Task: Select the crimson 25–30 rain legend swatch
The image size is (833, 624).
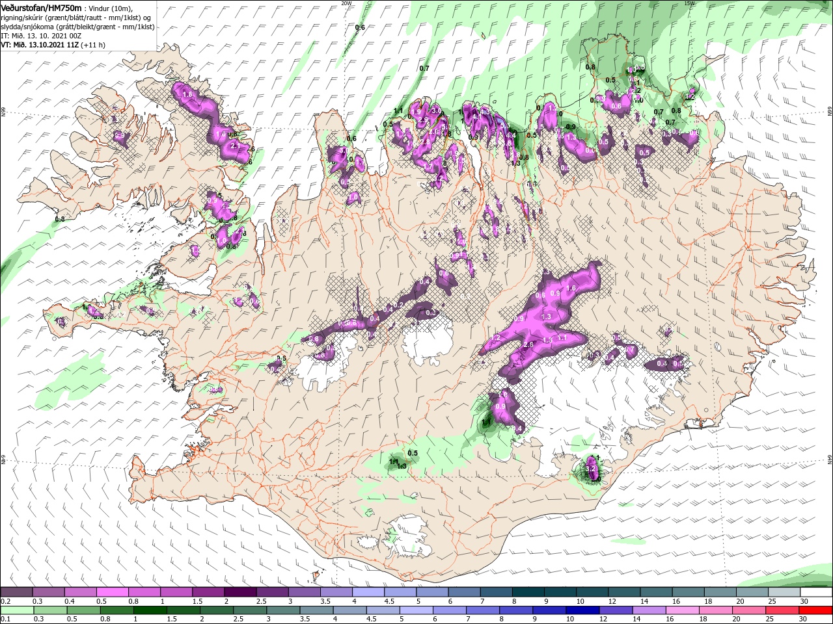Action: point(782,610)
